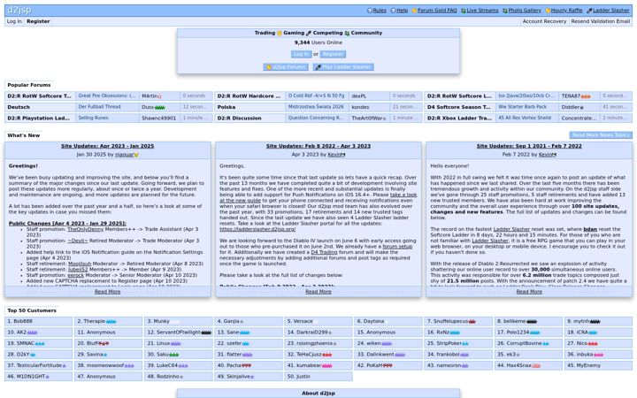Click the Play Ladder Slasher button
The image size is (637, 398).
point(343,67)
